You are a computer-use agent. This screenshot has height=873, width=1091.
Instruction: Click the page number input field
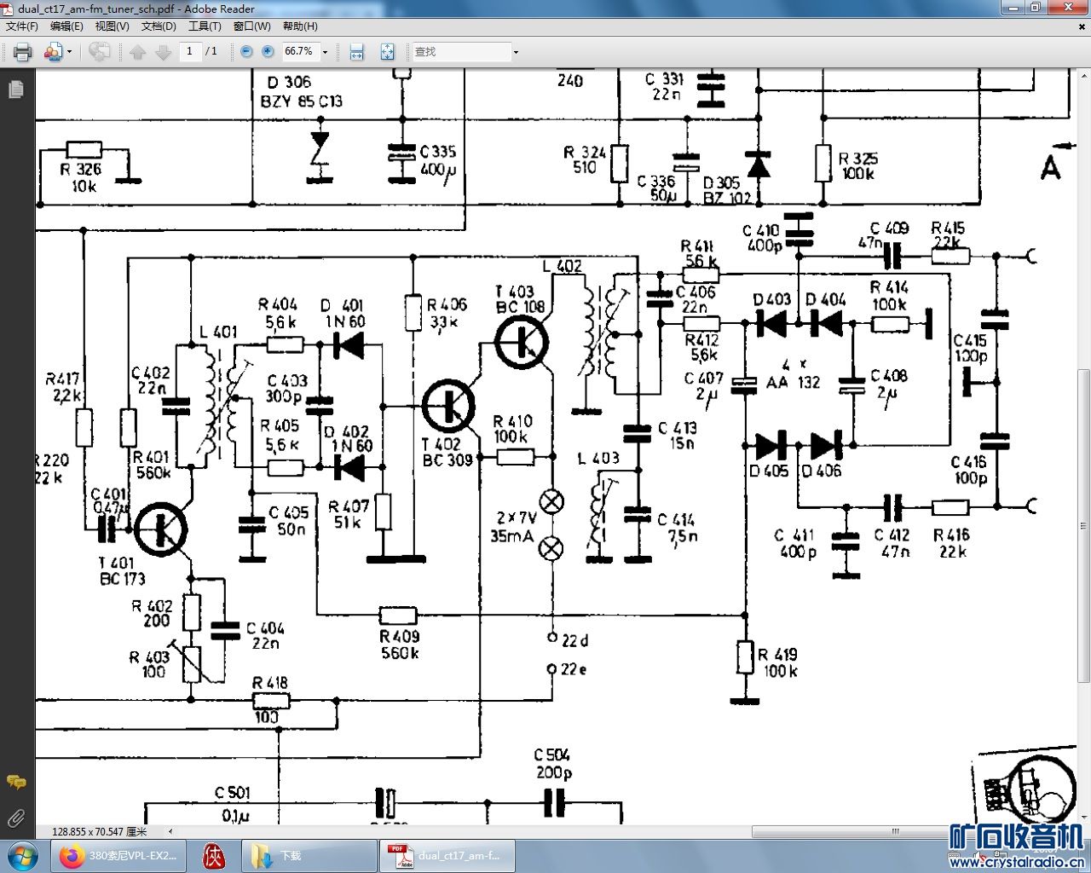(x=189, y=51)
